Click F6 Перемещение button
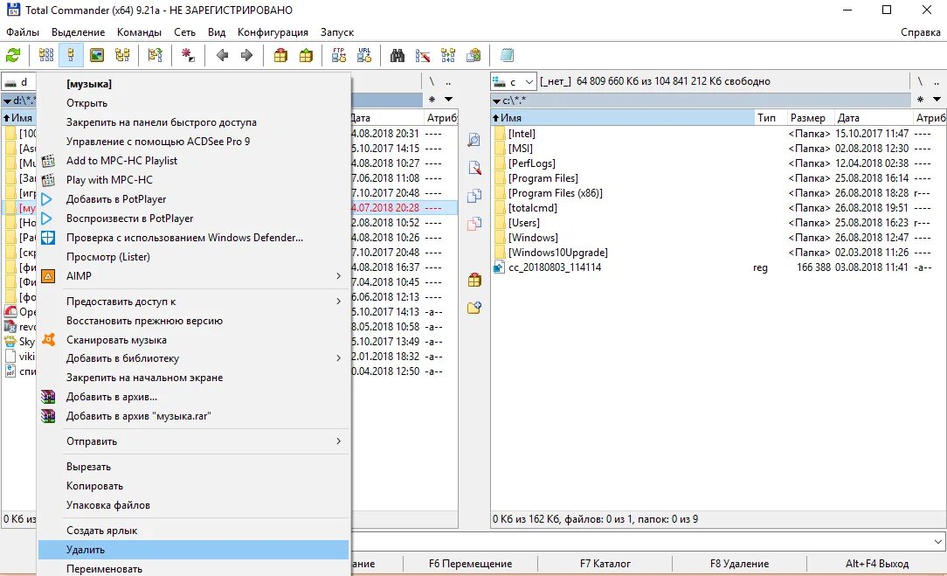 [x=471, y=564]
